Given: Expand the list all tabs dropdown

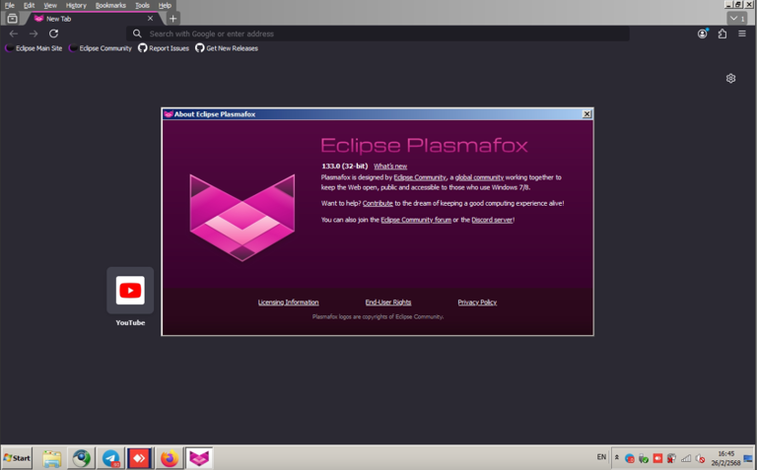Looking at the screenshot, I should tap(737, 19).
